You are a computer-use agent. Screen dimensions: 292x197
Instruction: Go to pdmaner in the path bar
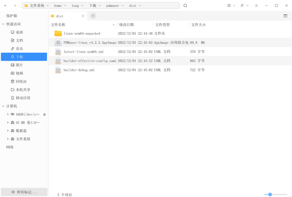coord(112,6)
